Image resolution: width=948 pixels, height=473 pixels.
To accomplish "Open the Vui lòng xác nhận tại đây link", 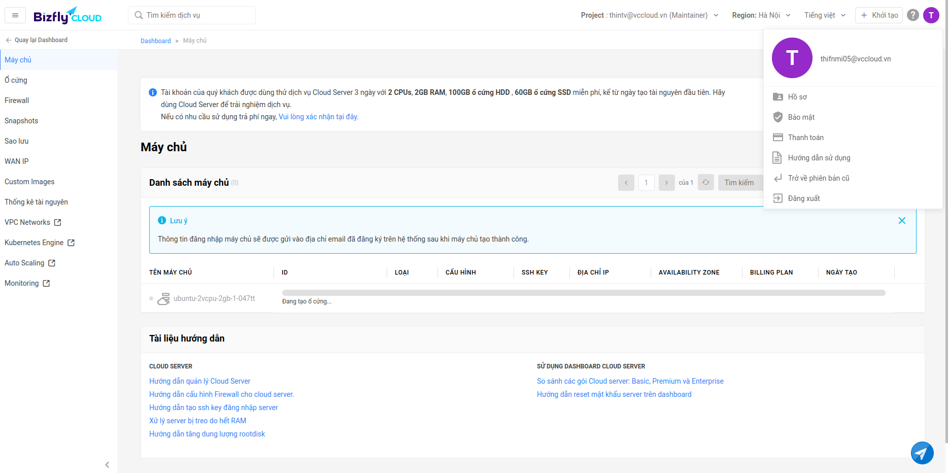I will coord(318,117).
